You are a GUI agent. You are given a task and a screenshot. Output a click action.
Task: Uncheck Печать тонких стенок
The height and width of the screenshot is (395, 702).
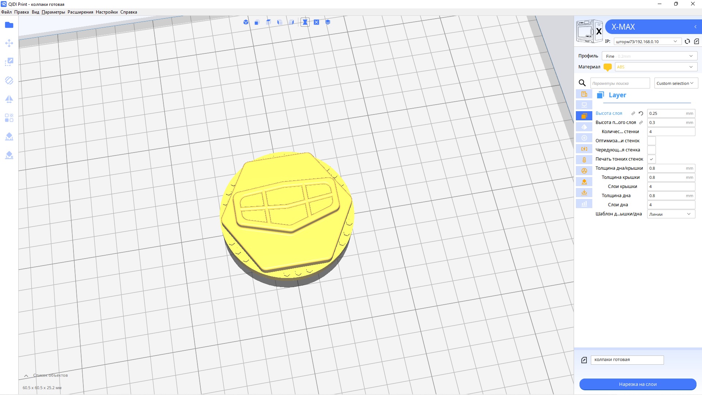pos(652,159)
